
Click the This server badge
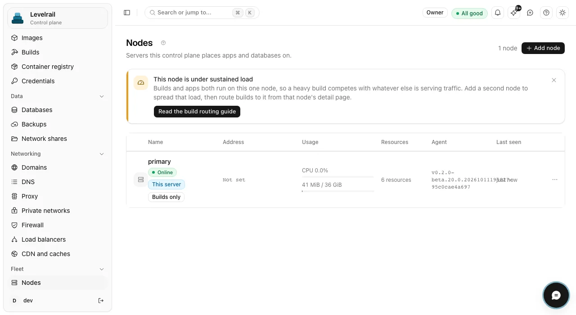(x=166, y=184)
